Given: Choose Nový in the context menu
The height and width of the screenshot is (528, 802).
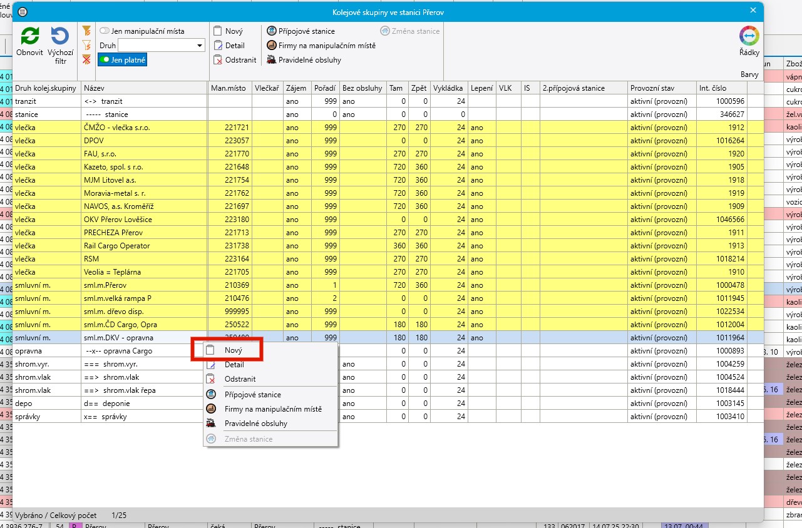Looking at the screenshot, I should [x=233, y=351].
